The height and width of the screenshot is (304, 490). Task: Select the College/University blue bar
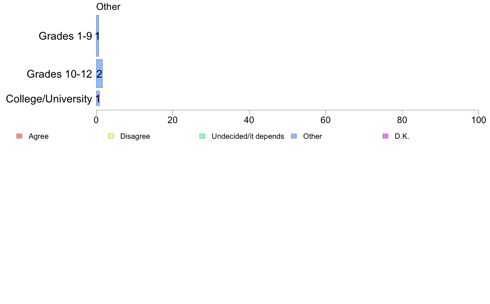[x=98, y=98]
